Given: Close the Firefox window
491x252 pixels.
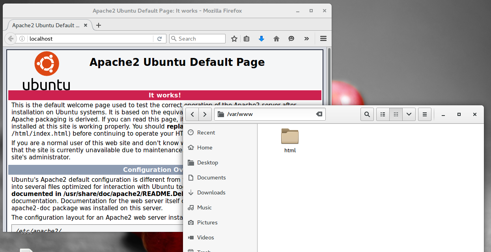Looking at the screenshot, I should click(x=324, y=11).
